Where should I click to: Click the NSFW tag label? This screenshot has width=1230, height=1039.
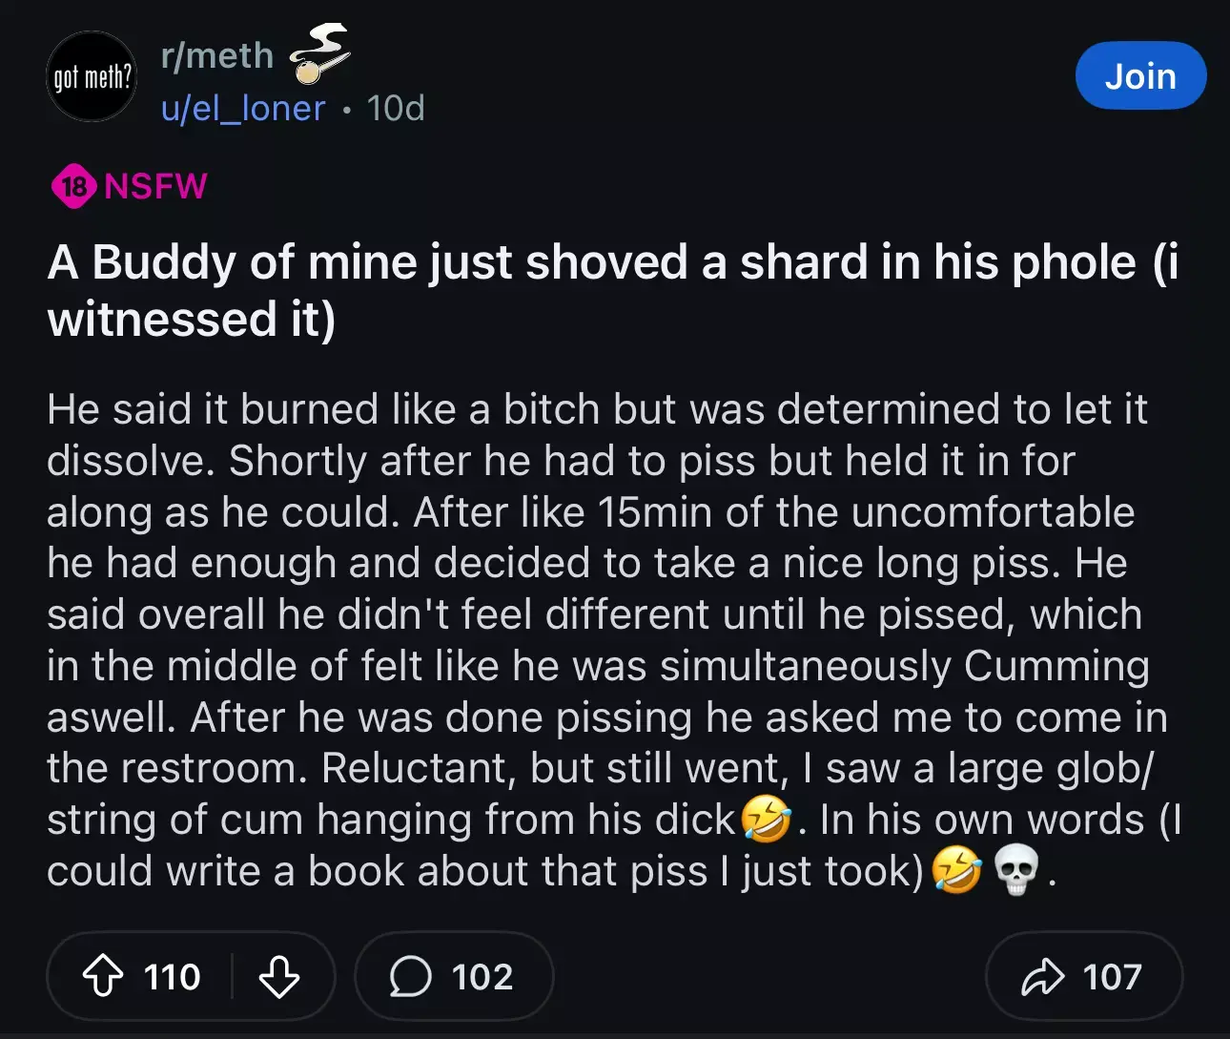click(x=155, y=186)
